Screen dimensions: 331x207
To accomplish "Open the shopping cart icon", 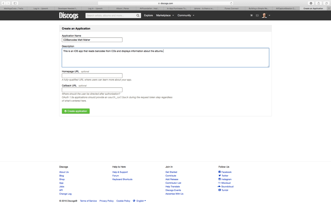I will pos(251,16).
